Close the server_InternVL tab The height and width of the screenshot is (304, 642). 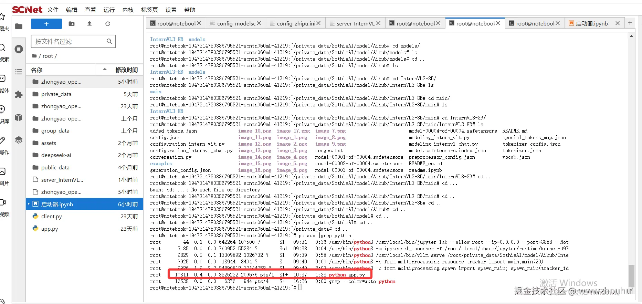click(x=378, y=23)
